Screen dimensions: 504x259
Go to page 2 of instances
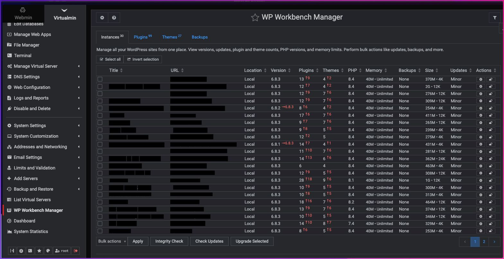(x=484, y=242)
